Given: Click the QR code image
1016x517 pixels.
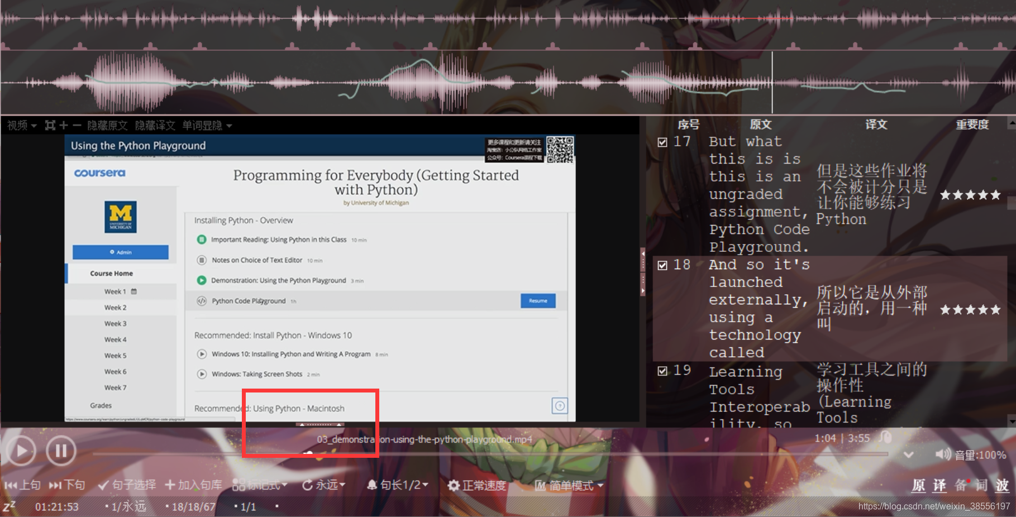Looking at the screenshot, I should (560, 149).
